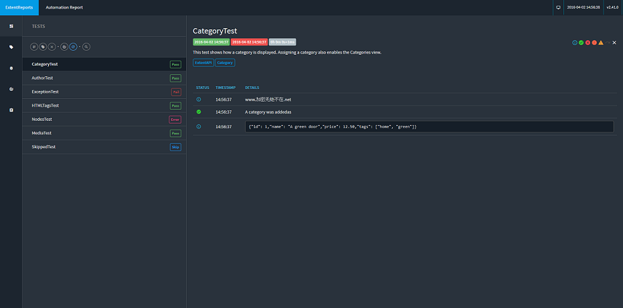This screenshot has height=308, width=623.
Task: Toggle the yellow warning status step filter
Action: point(601,43)
